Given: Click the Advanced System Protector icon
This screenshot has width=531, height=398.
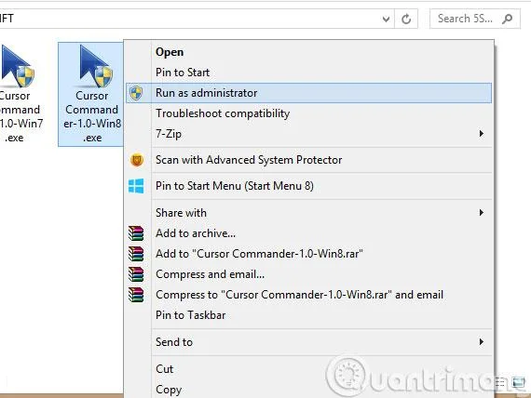Looking at the screenshot, I should (136, 160).
